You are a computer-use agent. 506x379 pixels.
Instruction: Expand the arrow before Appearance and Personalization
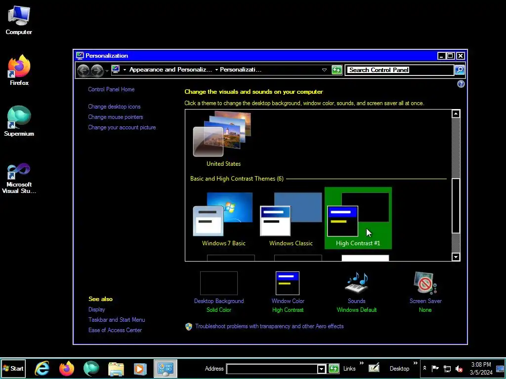[125, 70]
